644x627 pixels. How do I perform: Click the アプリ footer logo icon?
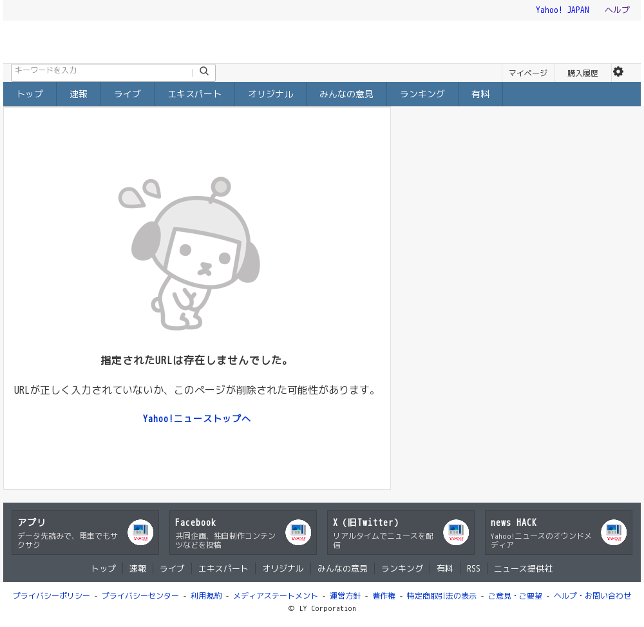(x=140, y=532)
